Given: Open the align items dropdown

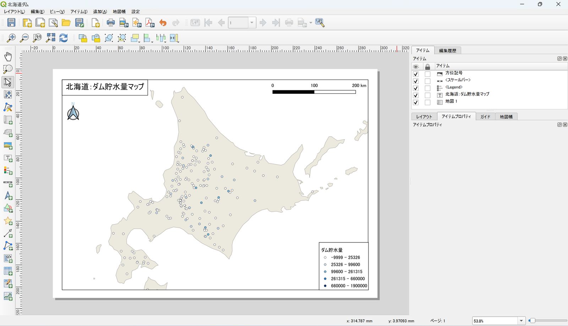Looking at the screenshot, I should click(148, 38).
